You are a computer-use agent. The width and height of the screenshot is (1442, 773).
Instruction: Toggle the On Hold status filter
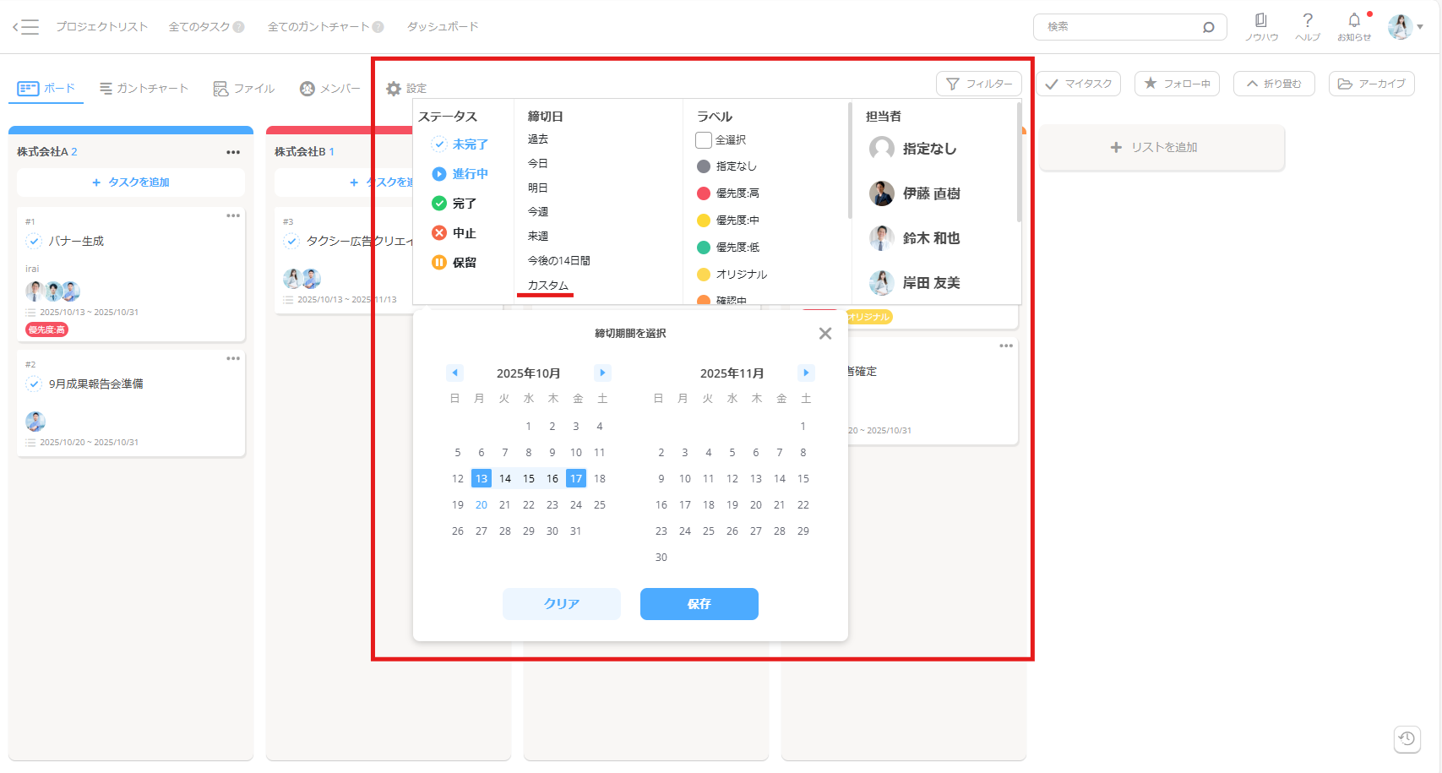coord(439,263)
